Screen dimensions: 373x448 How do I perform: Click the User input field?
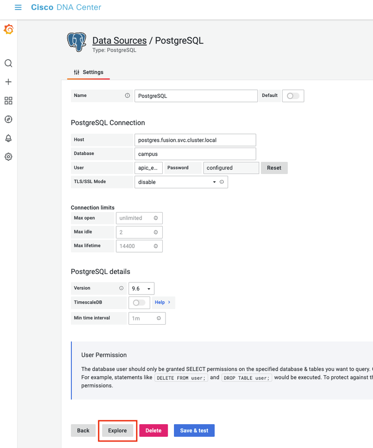click(x=148, y=168)
